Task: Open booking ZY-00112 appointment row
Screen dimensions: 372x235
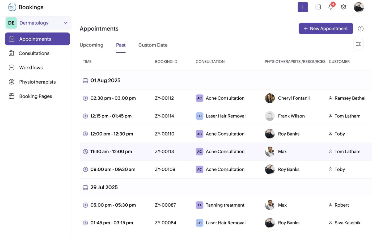Action: click(x=164, y=98)
